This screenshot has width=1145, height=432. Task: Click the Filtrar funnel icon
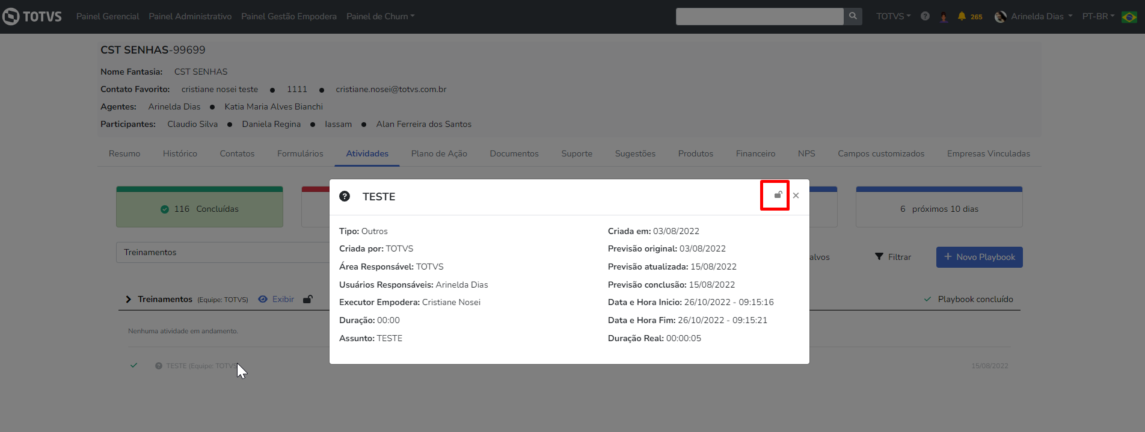click(879, 257)
